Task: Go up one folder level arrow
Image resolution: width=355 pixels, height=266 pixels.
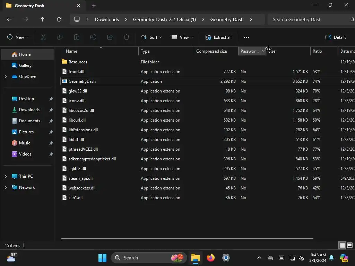Action: click(42, 19)
